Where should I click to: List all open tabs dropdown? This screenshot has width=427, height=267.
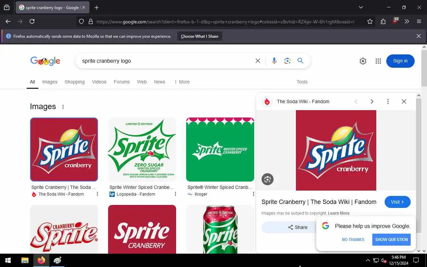click(x=361, y=7)
